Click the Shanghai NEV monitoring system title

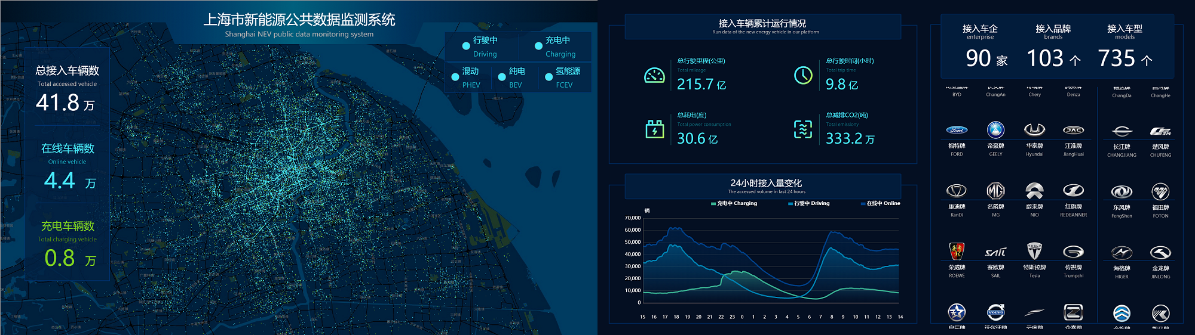pyautogui.click(x=299, y=20)
